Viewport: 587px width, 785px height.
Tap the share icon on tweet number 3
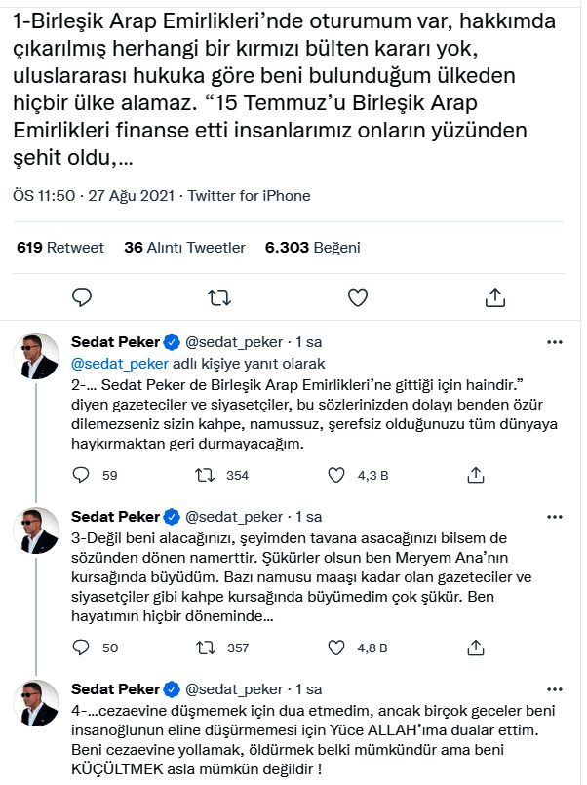[x=477, y=645]
